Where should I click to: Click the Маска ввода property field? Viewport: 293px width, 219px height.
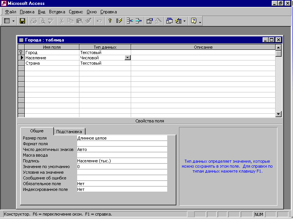(122, 155)
